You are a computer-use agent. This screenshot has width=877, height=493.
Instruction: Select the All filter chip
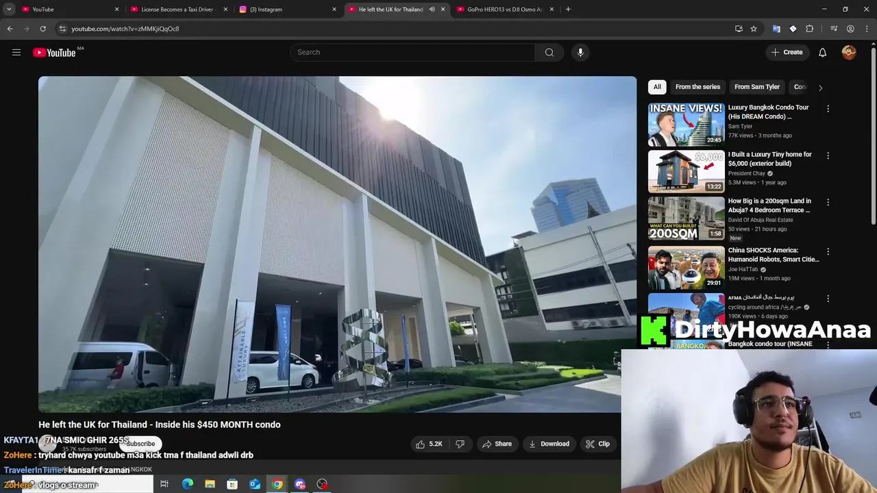click(657, 87)
